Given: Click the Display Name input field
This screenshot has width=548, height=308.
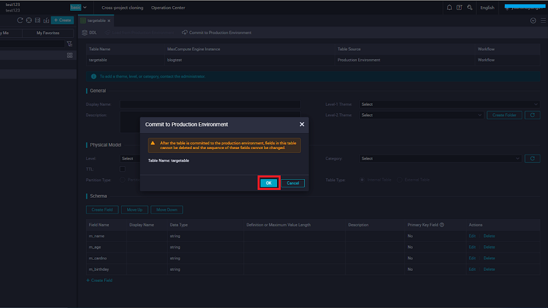Looking at the screenshot, I should click(209, 104).
